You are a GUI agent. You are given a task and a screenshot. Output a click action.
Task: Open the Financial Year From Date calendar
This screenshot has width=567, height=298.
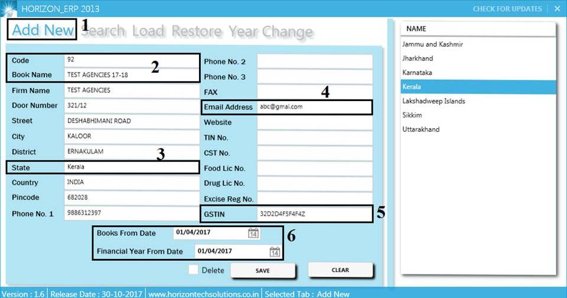tap(275, 252)
